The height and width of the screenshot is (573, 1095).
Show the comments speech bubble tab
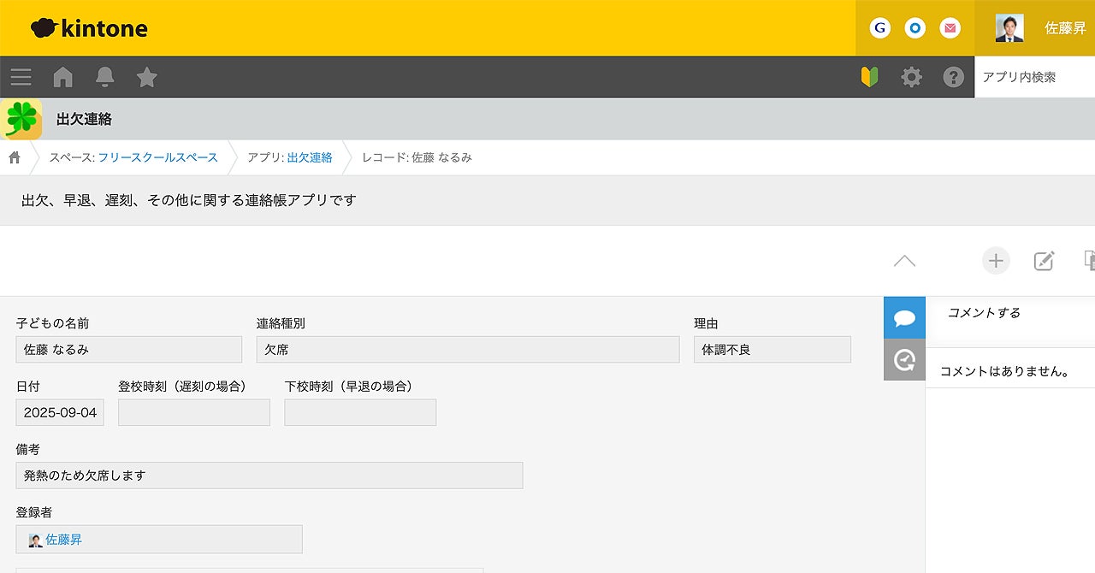click(904, 318)
